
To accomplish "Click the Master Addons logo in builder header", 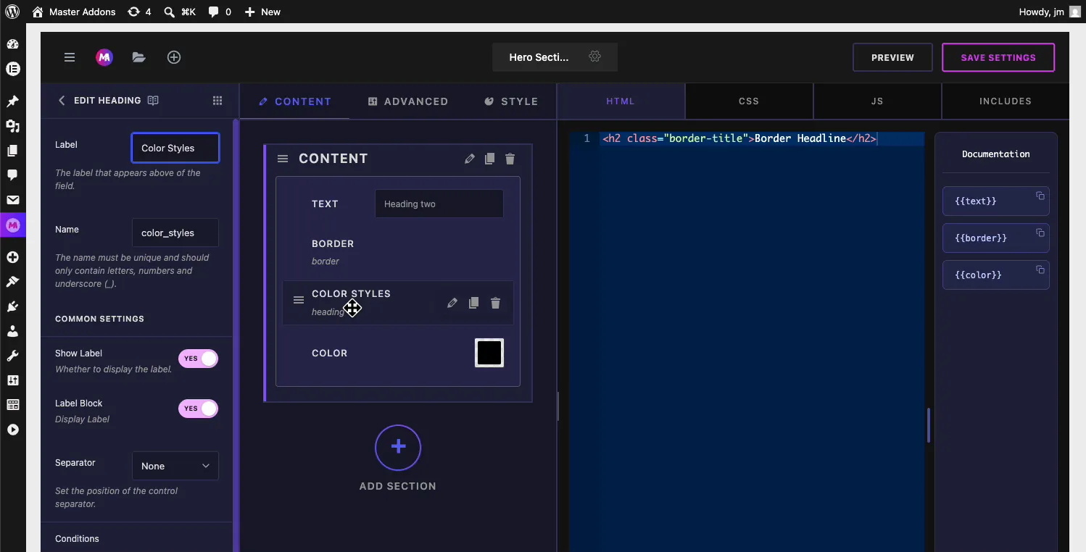I will (104, 57).
